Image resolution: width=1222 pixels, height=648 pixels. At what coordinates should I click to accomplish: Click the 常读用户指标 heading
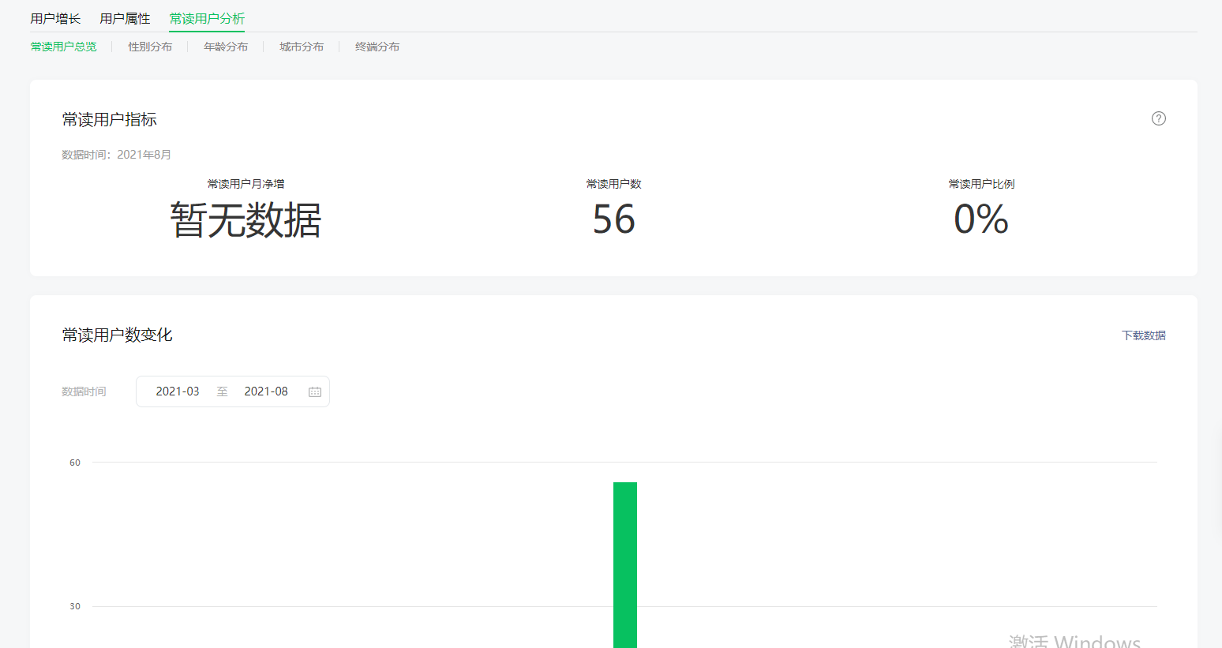[110, 119]
